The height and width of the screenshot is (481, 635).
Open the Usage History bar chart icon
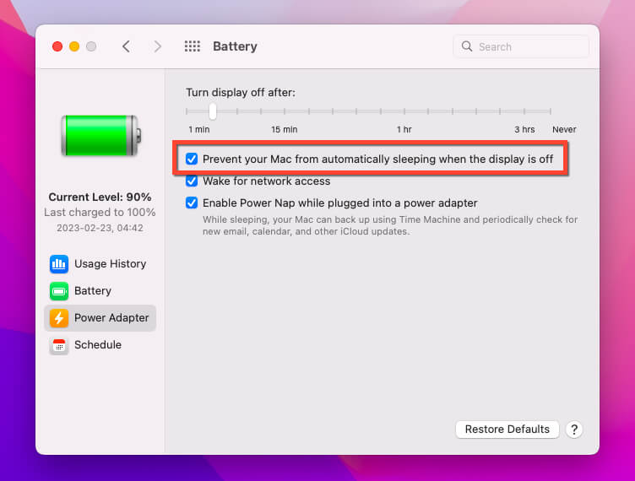tap(59, 264)
